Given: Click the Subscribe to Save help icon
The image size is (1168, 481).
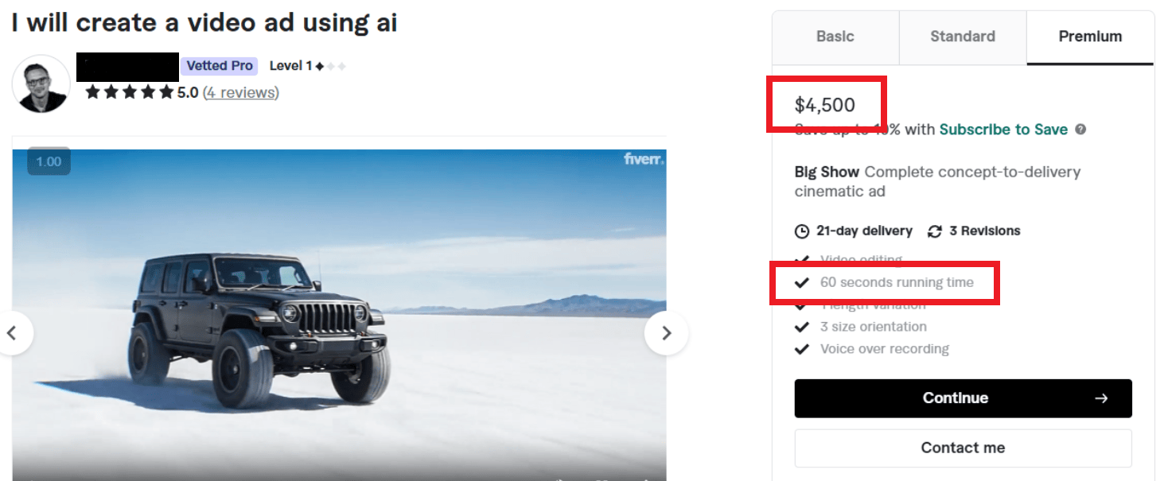Looking at the screenshot, I should coord(1080,130).
